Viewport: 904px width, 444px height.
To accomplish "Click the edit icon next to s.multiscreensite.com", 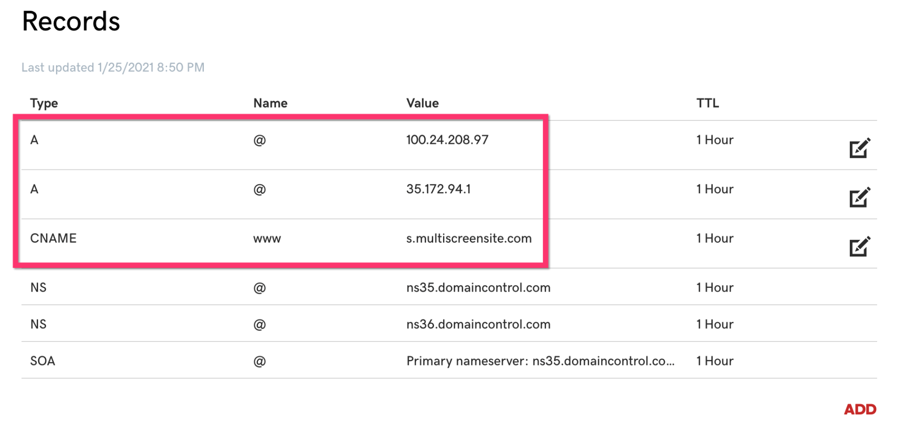I will (861, 248).
